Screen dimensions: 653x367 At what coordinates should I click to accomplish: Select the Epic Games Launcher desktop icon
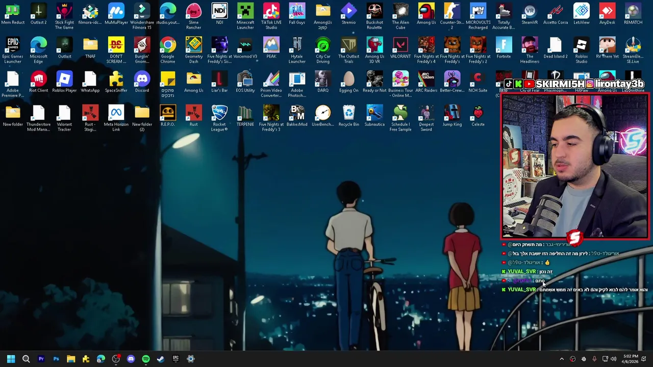click(x=13, y=50)
